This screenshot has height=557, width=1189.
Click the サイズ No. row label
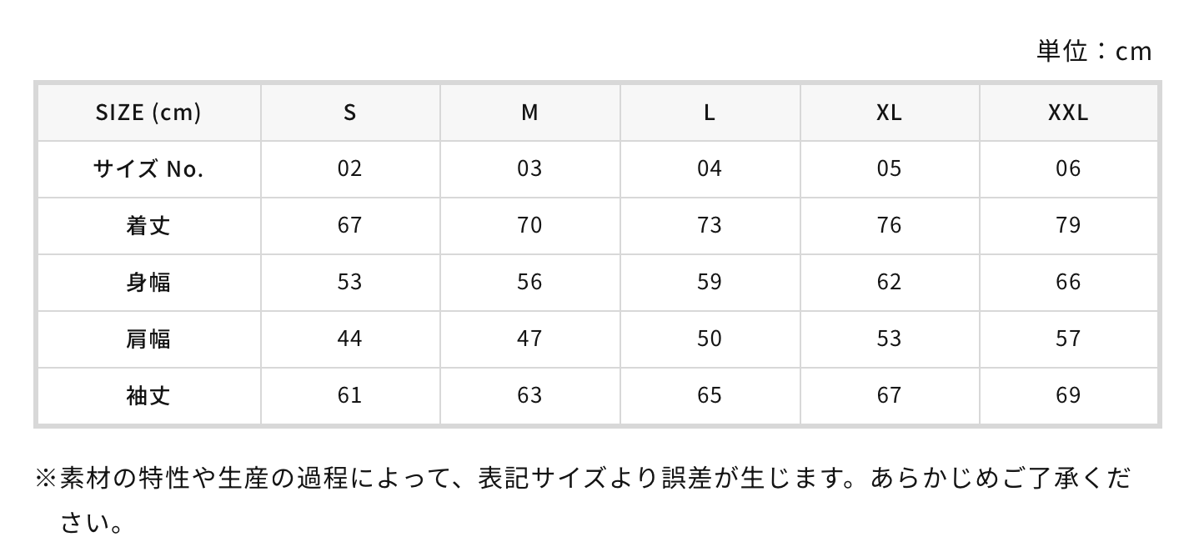click(148, 168)
